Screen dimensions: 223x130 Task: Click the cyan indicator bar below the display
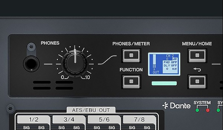point(164,83)
